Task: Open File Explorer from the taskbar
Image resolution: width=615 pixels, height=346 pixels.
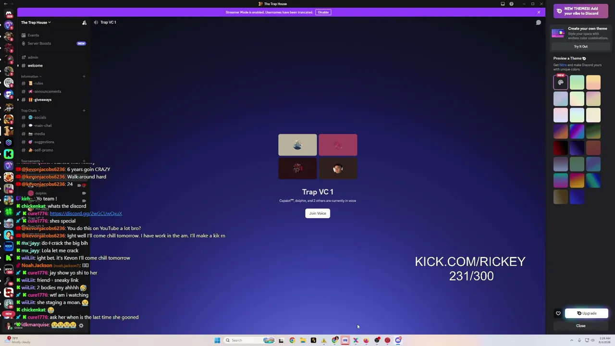Action: coord(303,340)
